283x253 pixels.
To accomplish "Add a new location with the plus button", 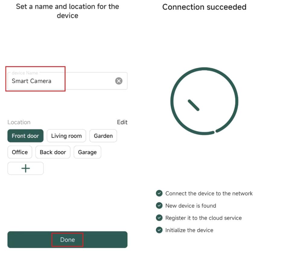I will 25,168.
